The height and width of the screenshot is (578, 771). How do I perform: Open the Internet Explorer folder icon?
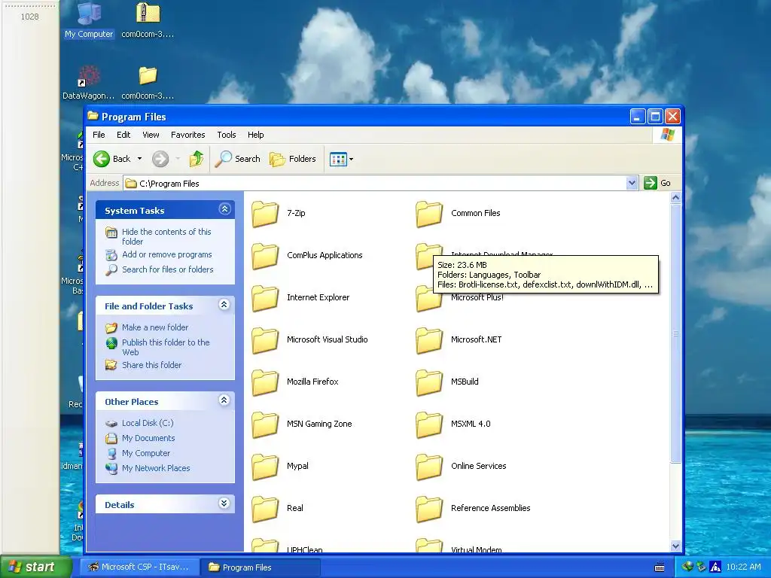[x=266, y=298]
